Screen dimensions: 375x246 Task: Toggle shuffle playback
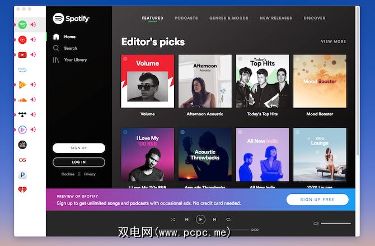[x=173, y=220]
